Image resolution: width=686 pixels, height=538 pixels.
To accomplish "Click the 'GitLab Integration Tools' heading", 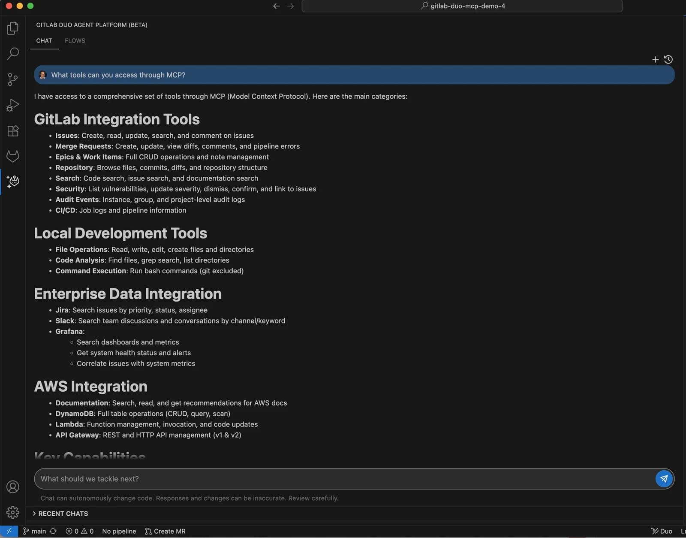I will (117, 119).
